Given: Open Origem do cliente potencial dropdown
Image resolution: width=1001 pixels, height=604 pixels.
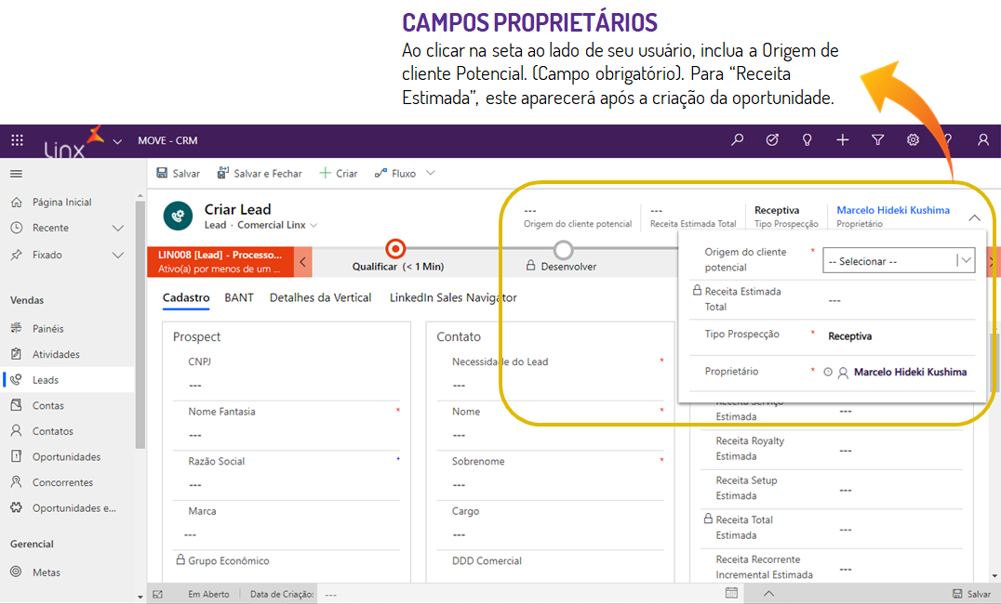Looking at the screenshot, I should (899, 260).
